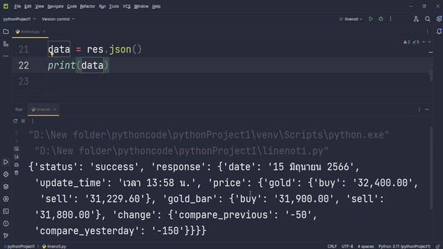443x249 pixels.
Task: Open Problems tool window icon
Action: tap(6, 223)
